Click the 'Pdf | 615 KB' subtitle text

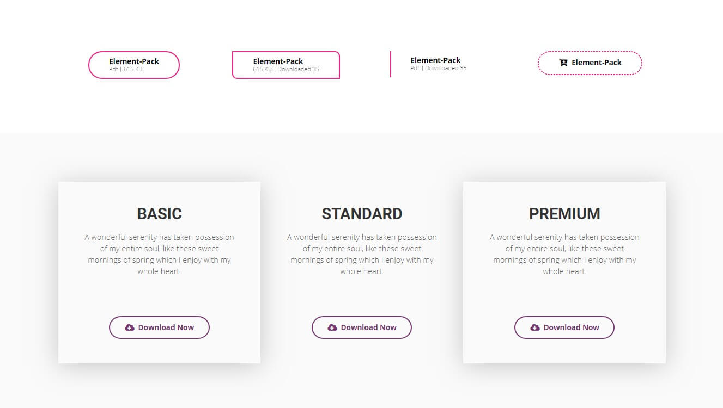(126, 70)
